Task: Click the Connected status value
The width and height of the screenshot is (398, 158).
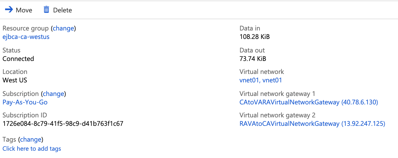Action: tap(18, 59)
